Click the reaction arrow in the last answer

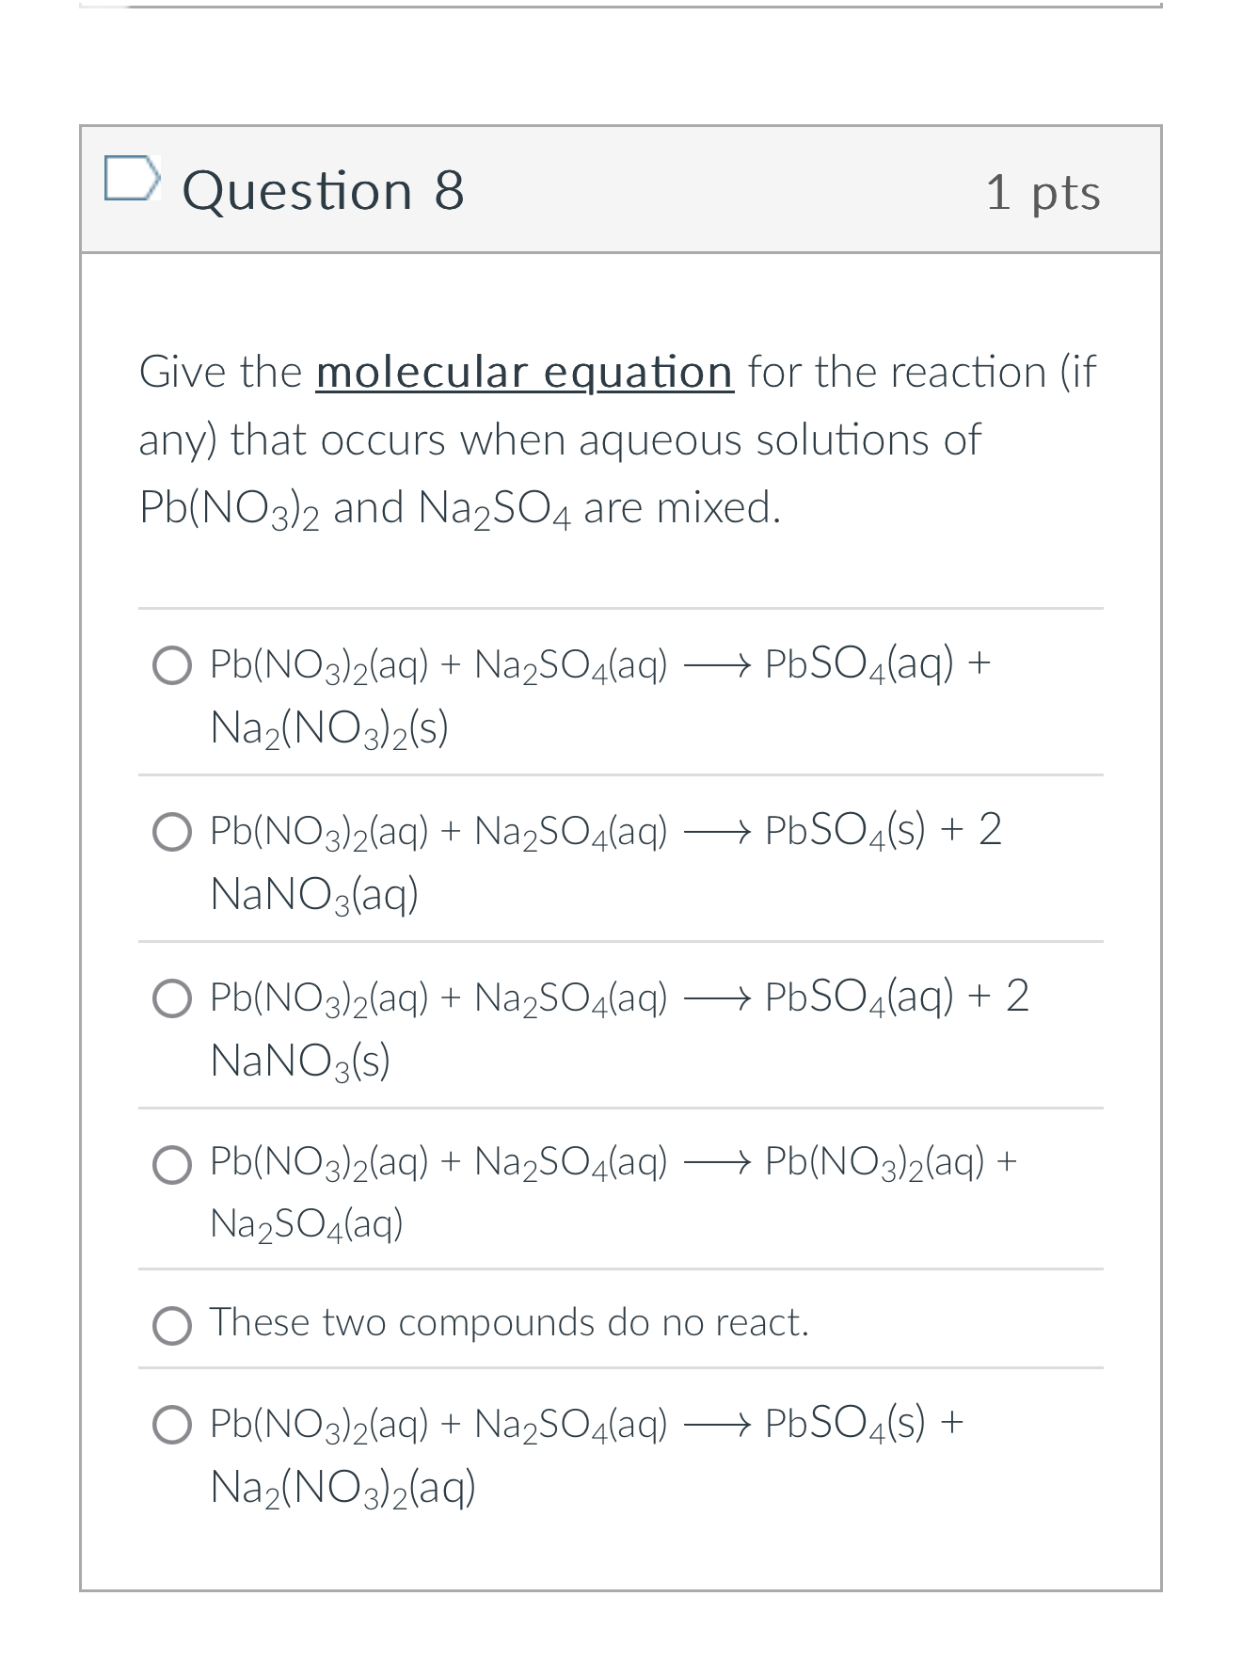pyautogui.click(x=717, y=1425)
